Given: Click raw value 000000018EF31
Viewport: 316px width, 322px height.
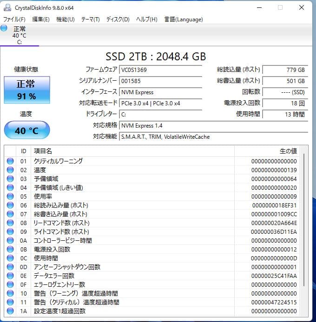Looking at the screenshot, I should coord(275,206).
